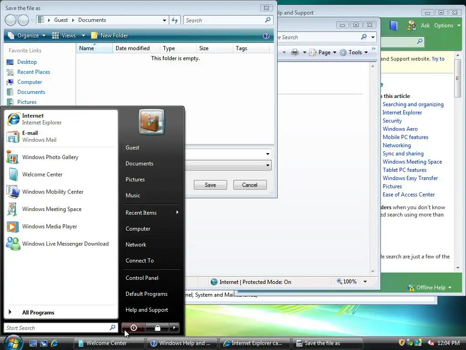Open Default Programs from Start menu
Viewport: 466px width, 350px height.
pyautogui.click(x=152, y=294)
